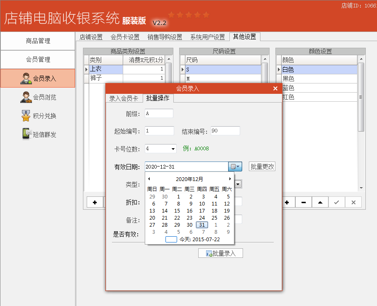Confirm color edit with checkmark button
Viewport: 377px width, 306px height.
pos(337,203)
